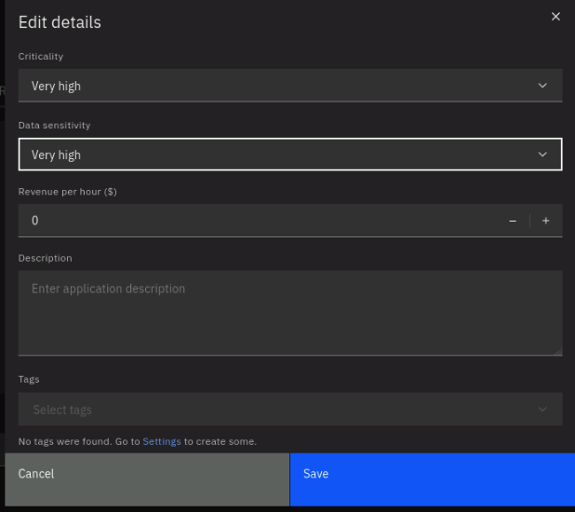Follow the Settings link to create tags
The width and height of the screenshot is (575, 512).
162,441
